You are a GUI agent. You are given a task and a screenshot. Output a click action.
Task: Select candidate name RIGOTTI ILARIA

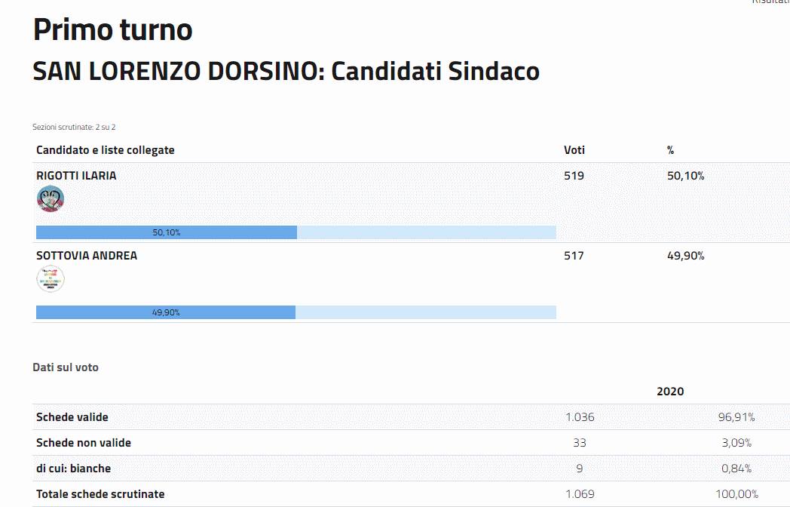pyautogui.click(x=76, y=176)
